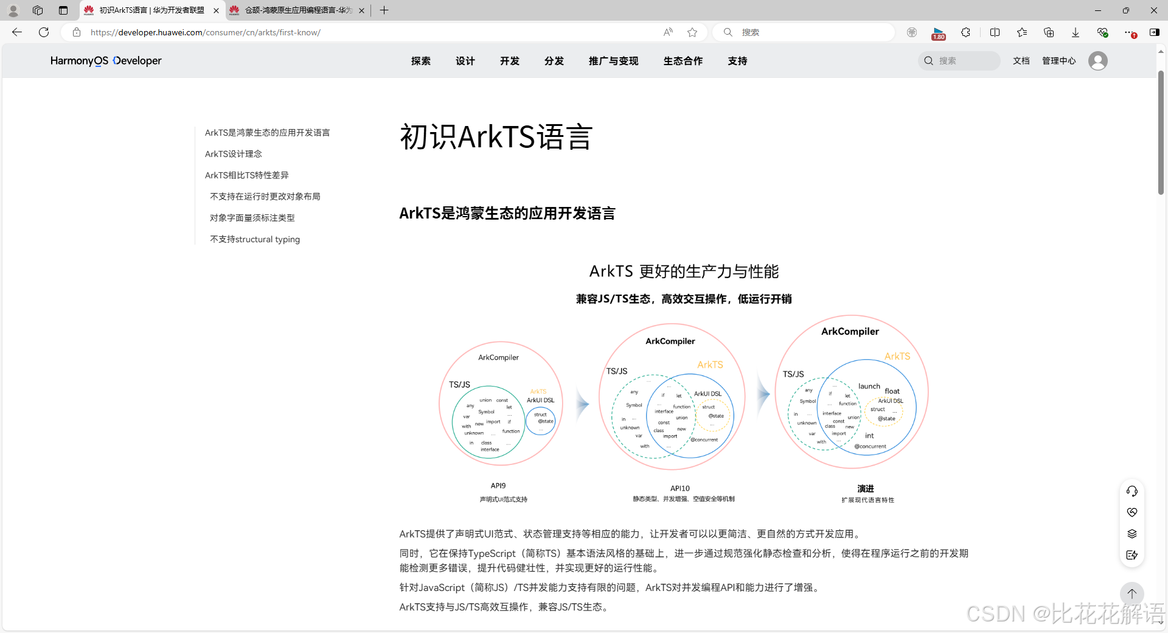Jump back to top arrow button
The width and height of the screenshot is (1168, 633).
click(1132, 593)
